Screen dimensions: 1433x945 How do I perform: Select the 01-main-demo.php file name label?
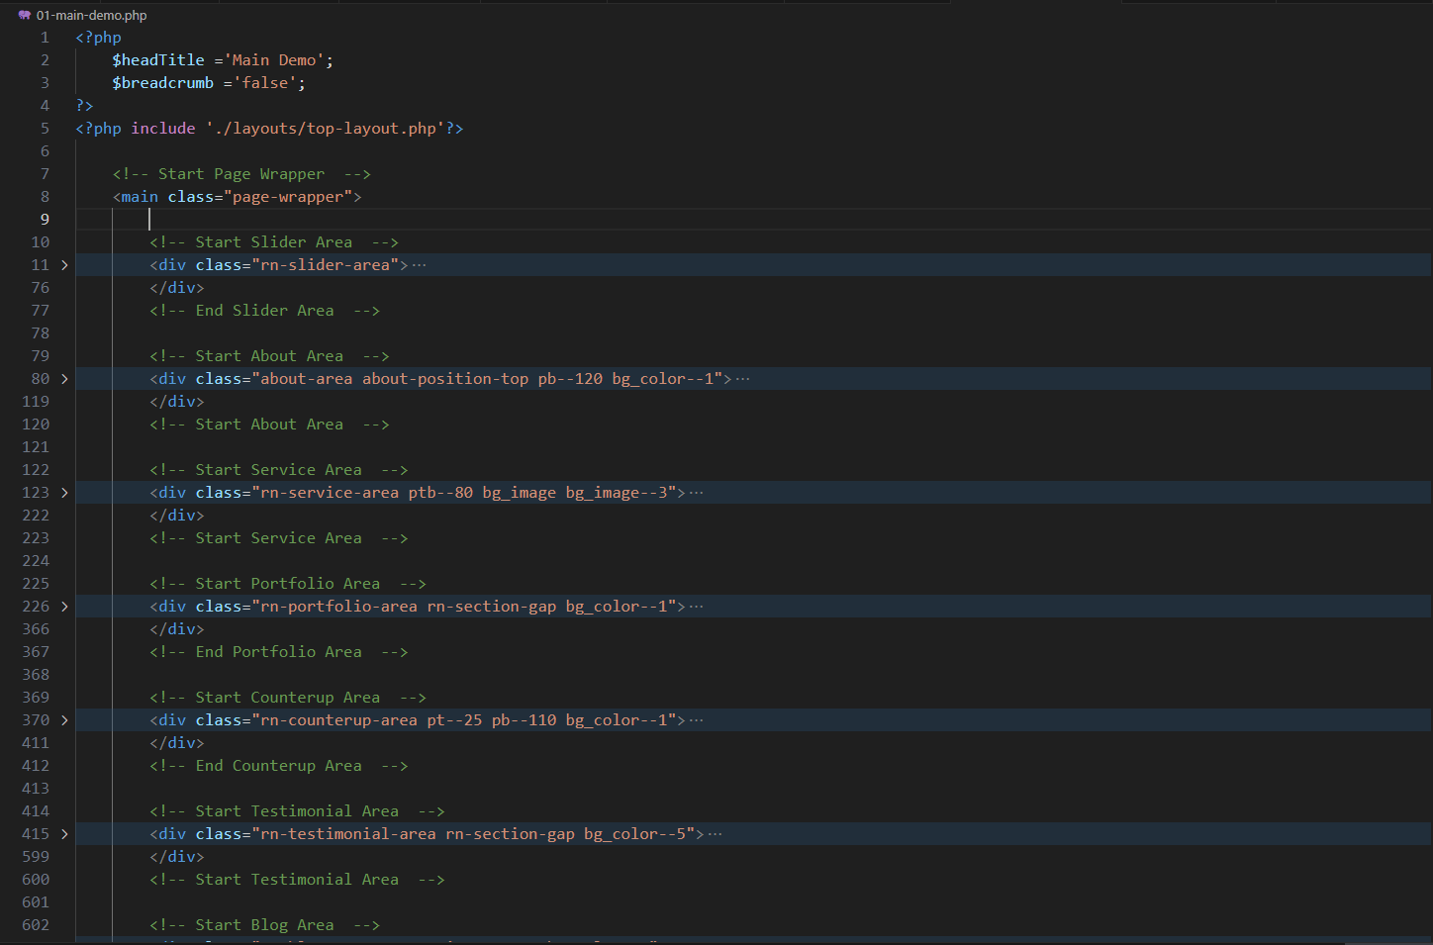[x=92, y=15]
